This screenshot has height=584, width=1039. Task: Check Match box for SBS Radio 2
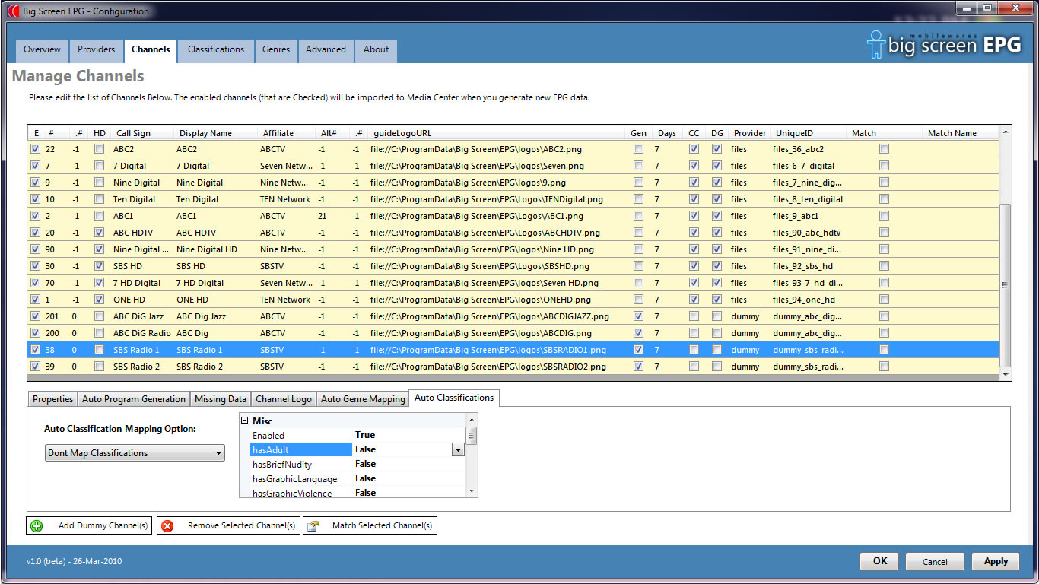(x=884, y=367)
